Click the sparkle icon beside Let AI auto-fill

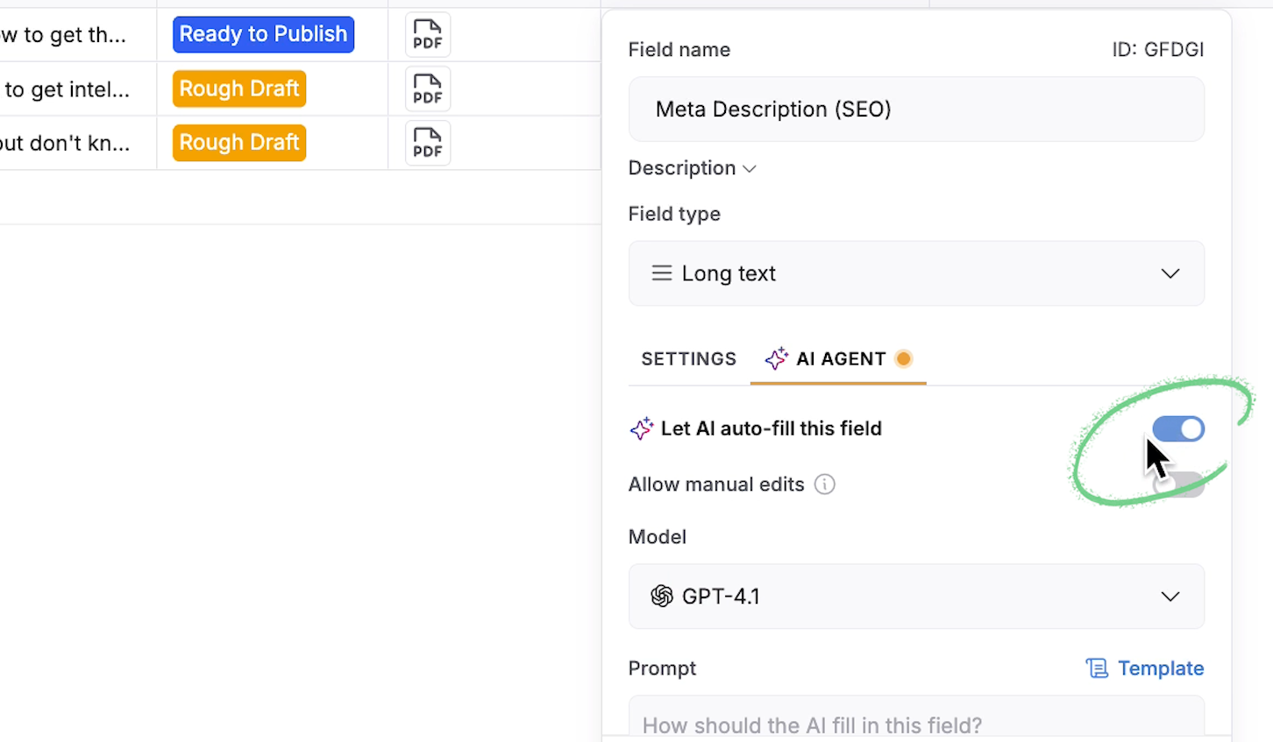pyautogui.click(x=641, y=428)
